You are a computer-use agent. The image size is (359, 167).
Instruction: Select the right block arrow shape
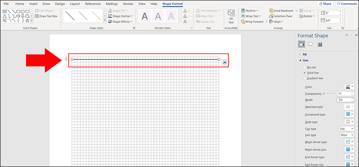point(18,16)
